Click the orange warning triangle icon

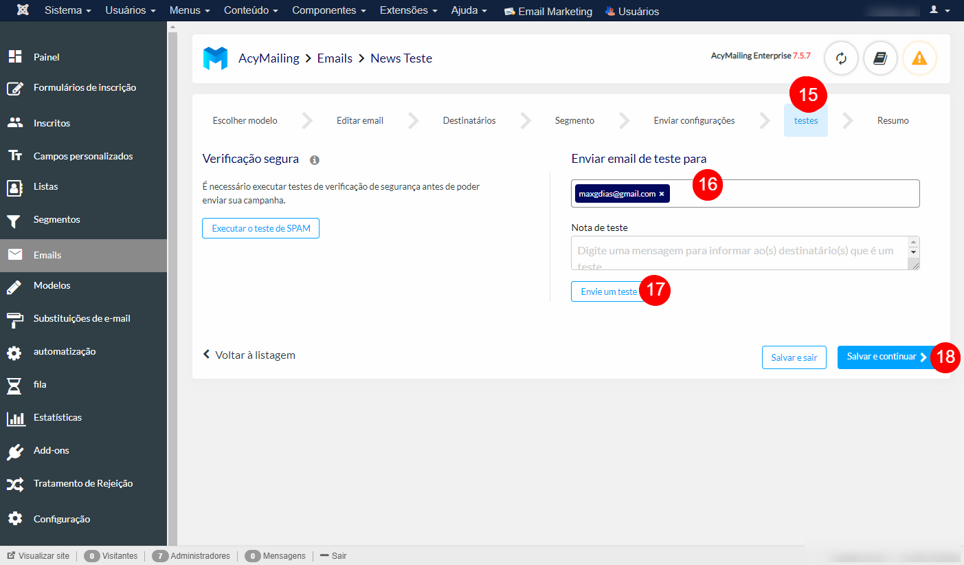point(919,58)
